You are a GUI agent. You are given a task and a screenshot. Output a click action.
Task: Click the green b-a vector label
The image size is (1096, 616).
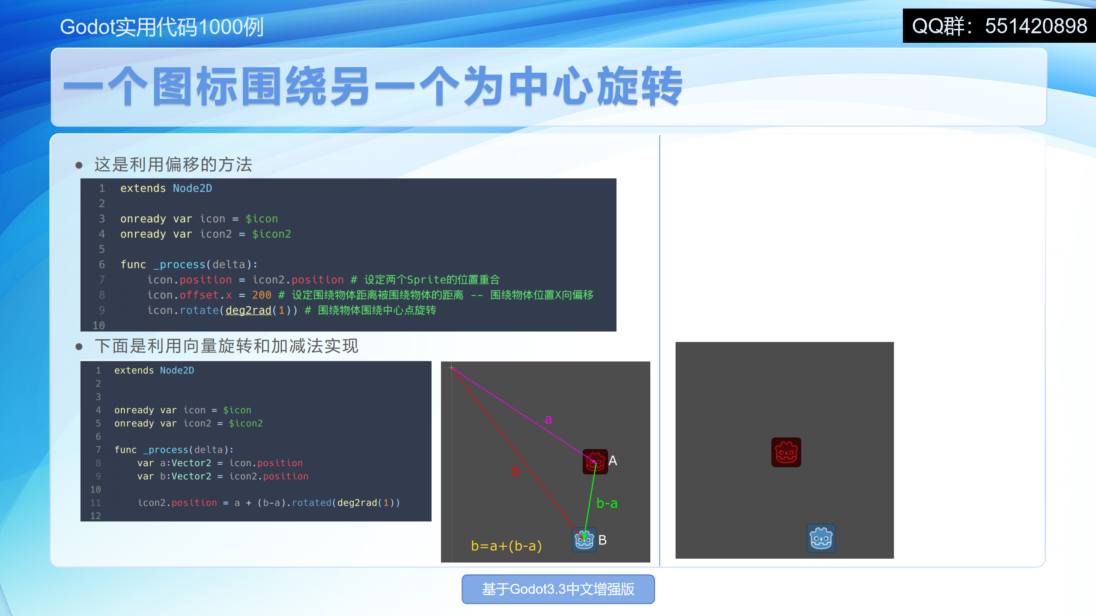[607, 503]
